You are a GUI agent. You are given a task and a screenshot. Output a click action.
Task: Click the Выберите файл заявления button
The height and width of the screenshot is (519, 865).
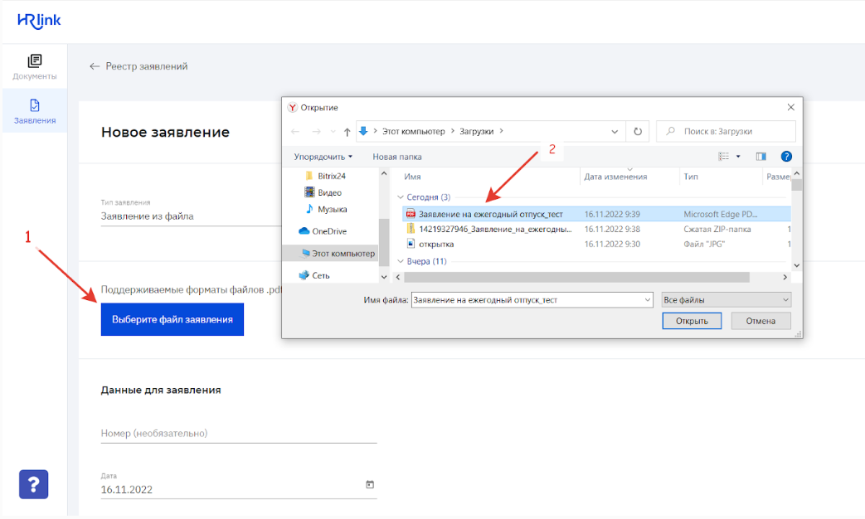173,319
